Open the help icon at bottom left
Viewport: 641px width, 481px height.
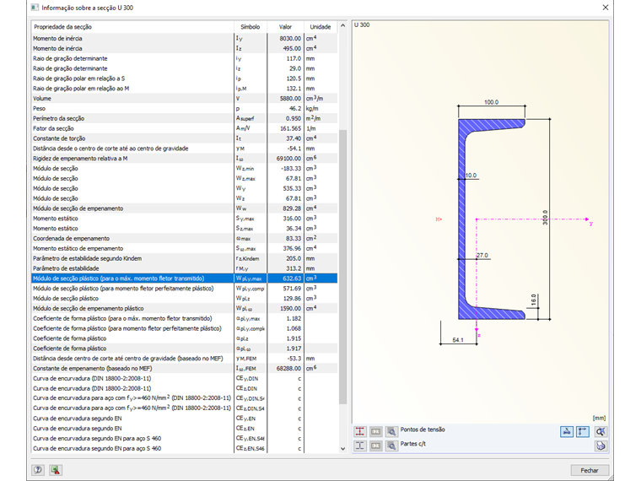[38, 470]
